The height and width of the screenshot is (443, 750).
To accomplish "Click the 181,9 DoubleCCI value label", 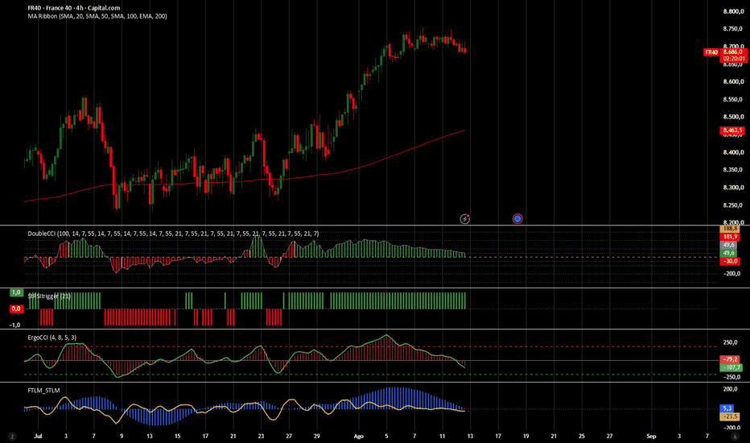I will 730,237.
